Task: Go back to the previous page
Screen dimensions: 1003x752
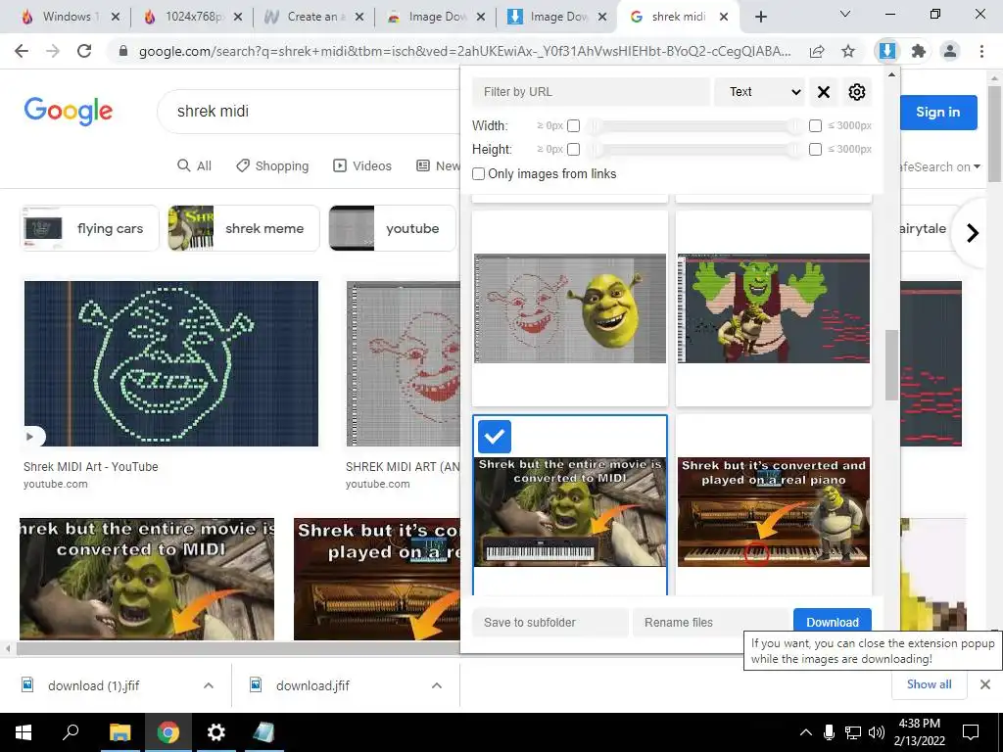Action: 22,51
